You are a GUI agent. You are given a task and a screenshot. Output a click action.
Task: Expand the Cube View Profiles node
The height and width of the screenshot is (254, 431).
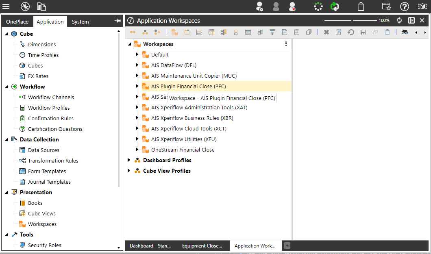(128, 171)
